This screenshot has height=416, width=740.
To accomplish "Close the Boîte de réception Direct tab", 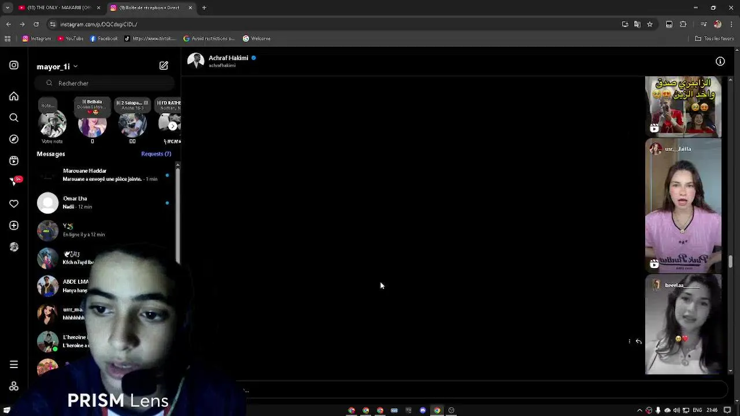I will [x=190, y=8].
